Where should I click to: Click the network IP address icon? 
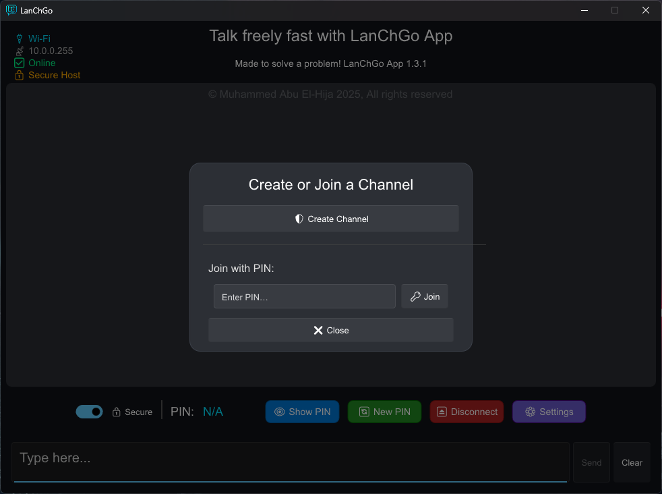pyautogui.click(x=20, y=51)
